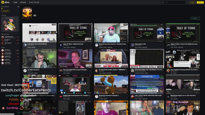Click the phone icon beside GET THE APP

pyautogui.click(x=29, y=2)
